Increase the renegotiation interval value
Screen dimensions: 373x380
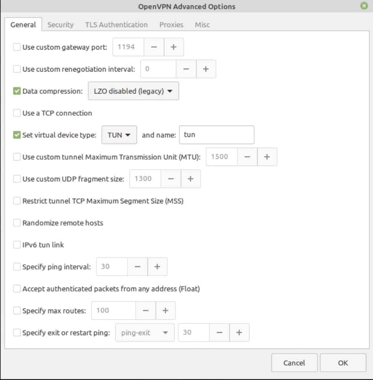coord(206,69)
